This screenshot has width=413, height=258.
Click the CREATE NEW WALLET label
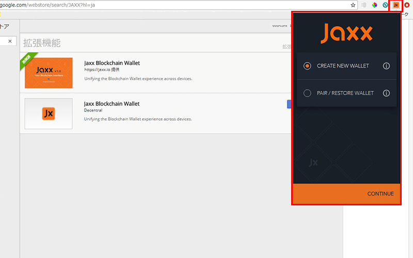[343, 66]
